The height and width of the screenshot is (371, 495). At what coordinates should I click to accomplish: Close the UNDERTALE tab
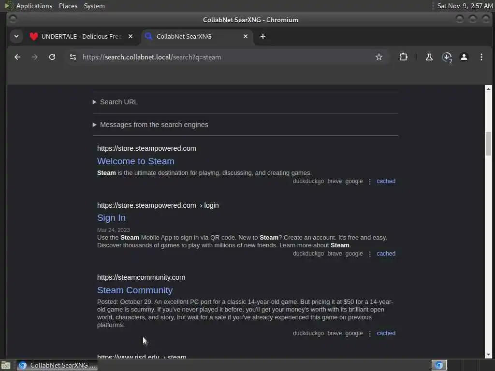(x=131, y=36)
